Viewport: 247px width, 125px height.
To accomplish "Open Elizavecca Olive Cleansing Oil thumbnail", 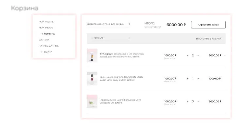I will pyautogui.click(x=92, y=102).
